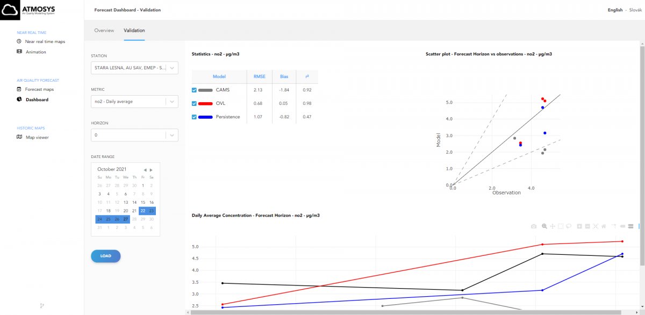Go to next month in calendar
This screenshot has width=645, height=315.
click(x=152, y=169)
